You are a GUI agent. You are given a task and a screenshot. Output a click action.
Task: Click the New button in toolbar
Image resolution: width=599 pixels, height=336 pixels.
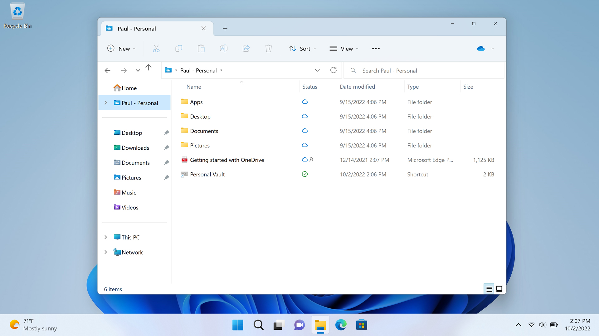click(121, 49)
